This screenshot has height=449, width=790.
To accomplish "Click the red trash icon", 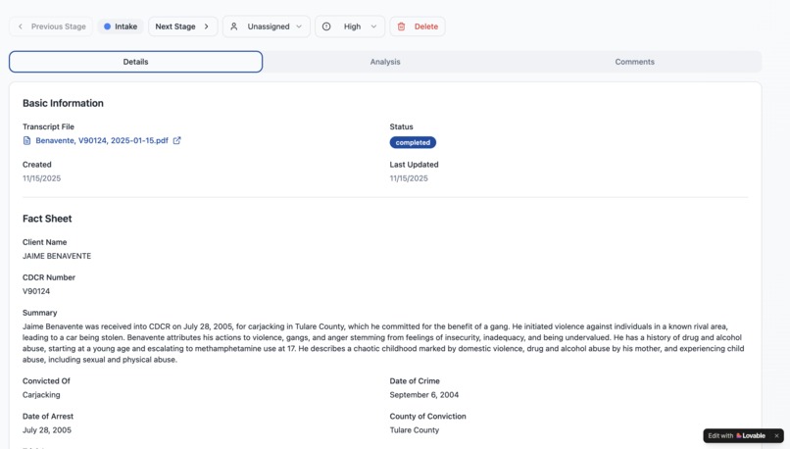I will (x=402, y=26).
